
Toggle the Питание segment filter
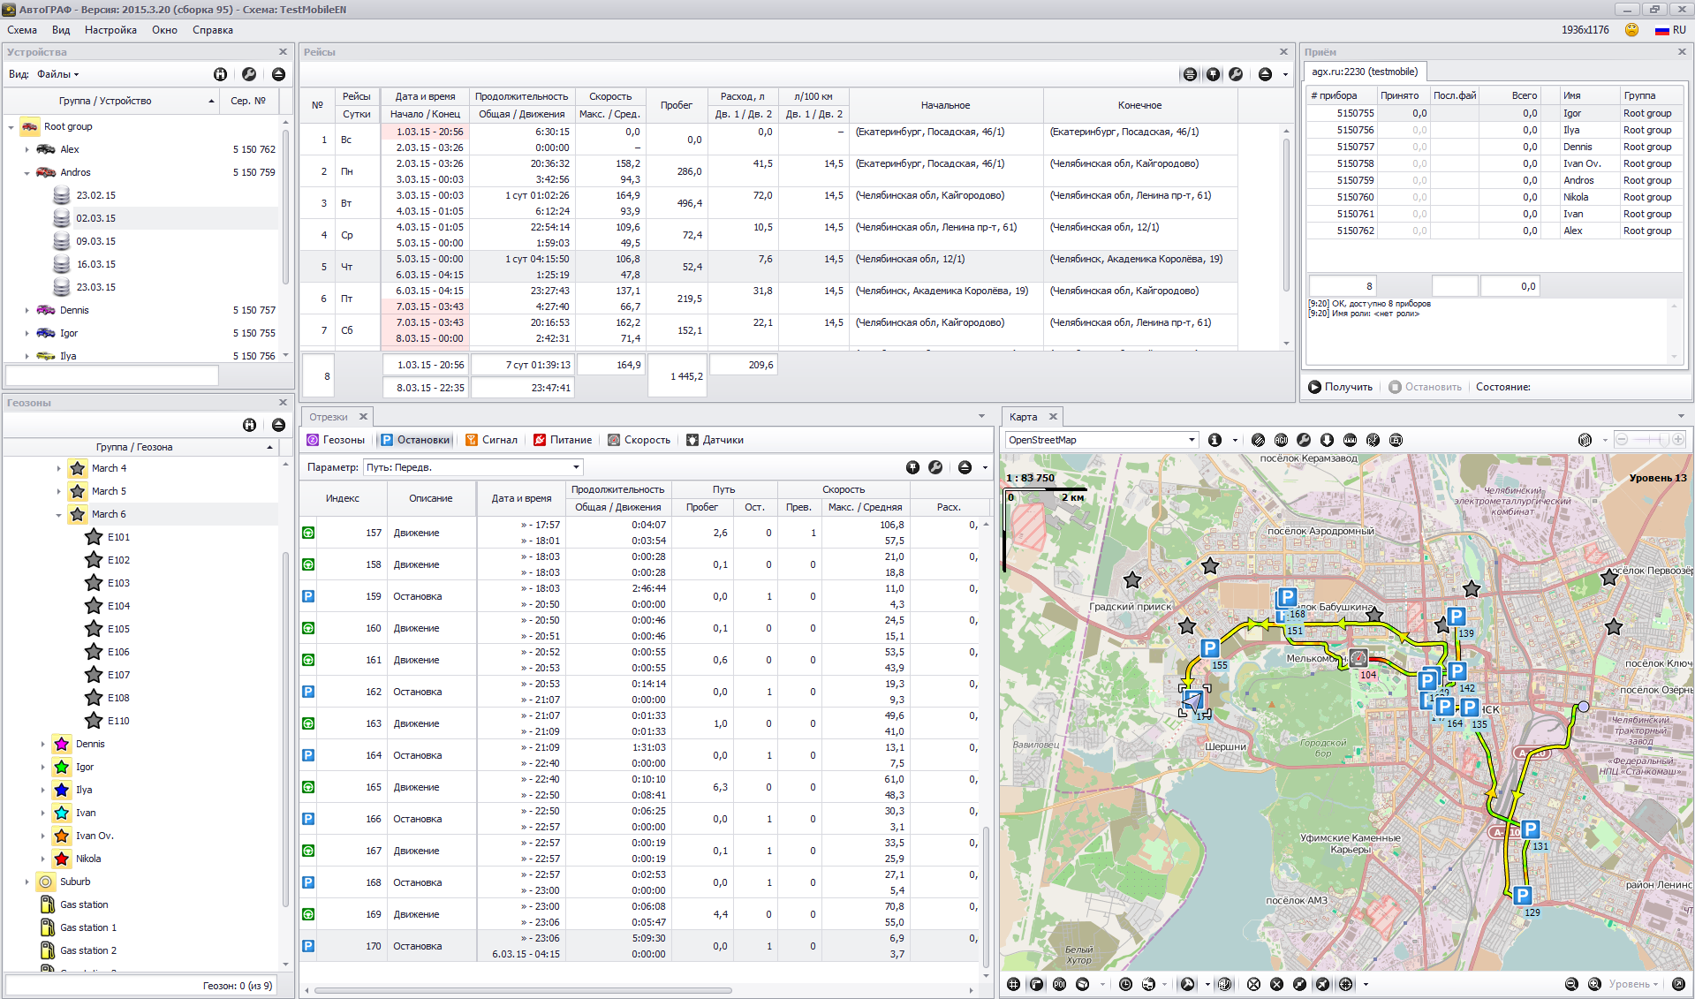563,440
